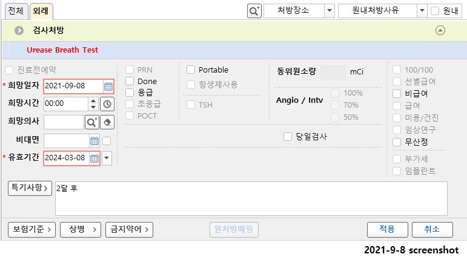This screenshot has height=257, width=467.
Task: Expand the 처방장소 dropdown
Action: pos(330,11)
